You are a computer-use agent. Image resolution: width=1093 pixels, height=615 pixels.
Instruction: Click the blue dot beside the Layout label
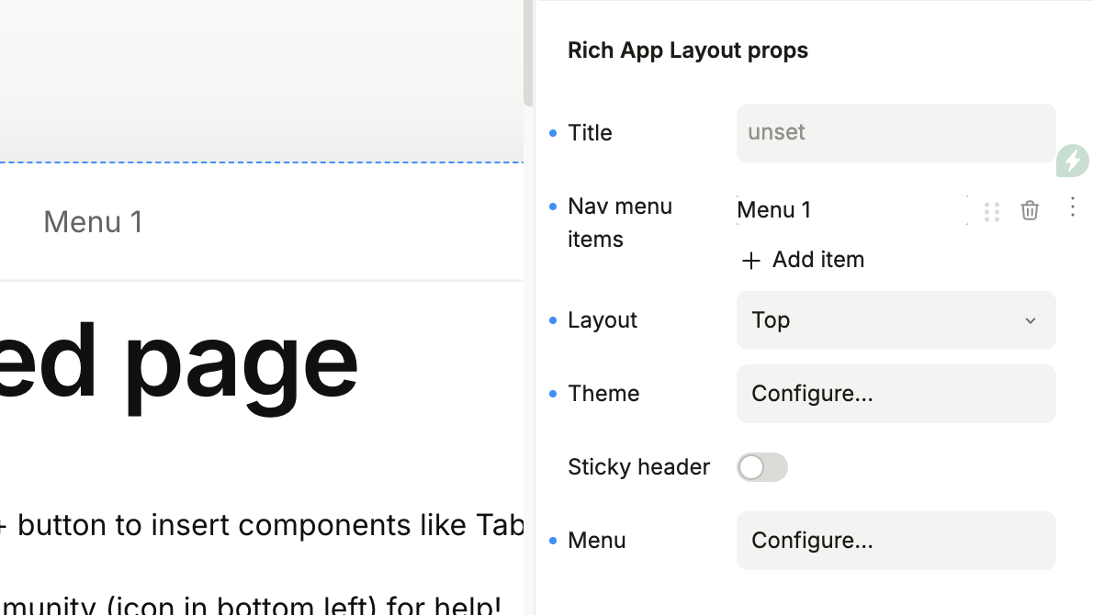pyautogui.click(x=553, y=320)
